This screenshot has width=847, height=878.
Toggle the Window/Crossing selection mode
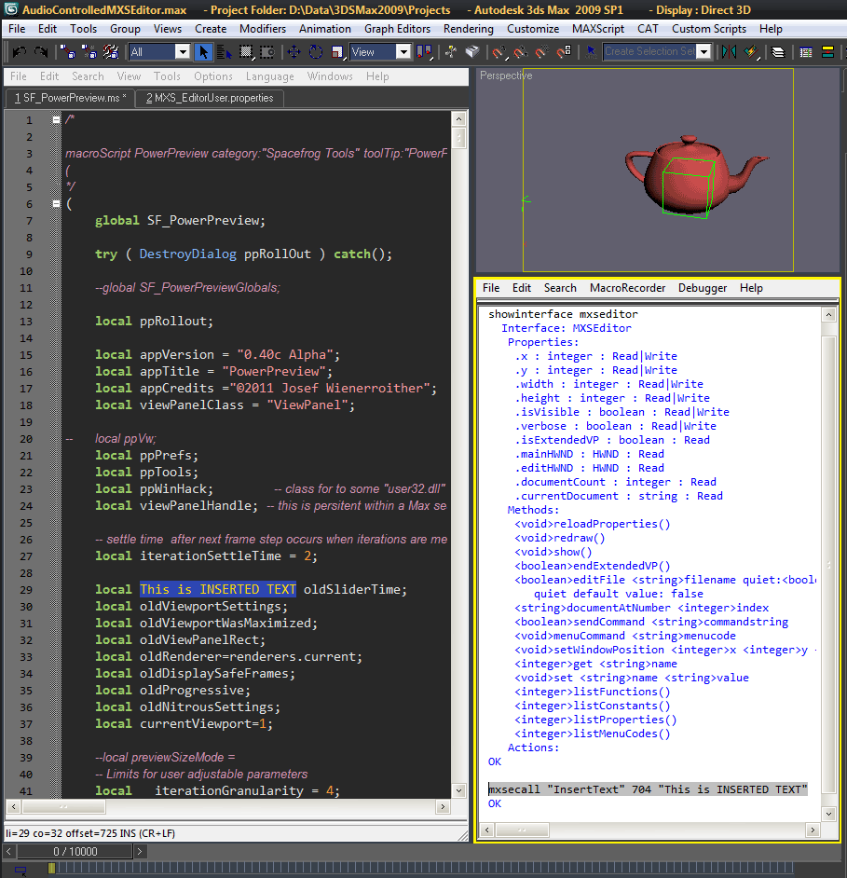pyautogui.click(x=269, y=52)
